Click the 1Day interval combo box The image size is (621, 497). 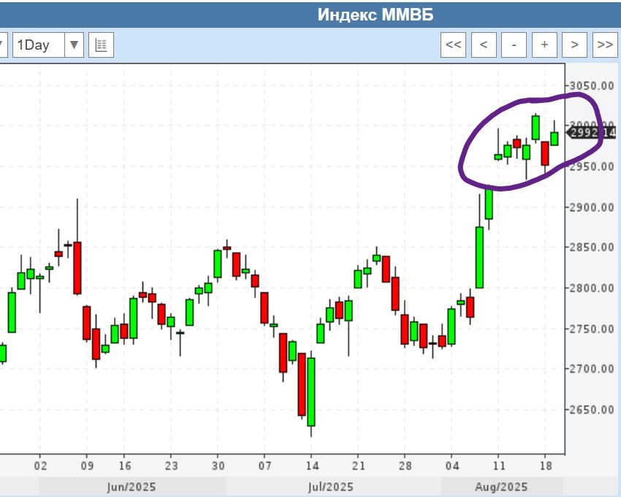48,45
